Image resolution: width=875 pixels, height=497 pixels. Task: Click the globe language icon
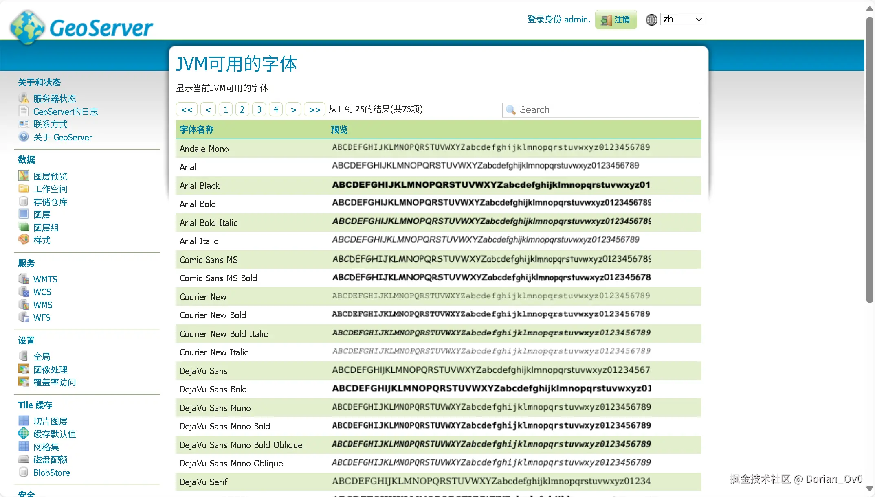[x=651, y=20]
